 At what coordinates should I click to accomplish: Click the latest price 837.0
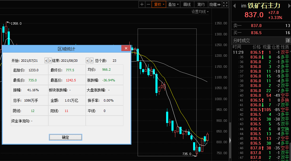pos(254,15)
